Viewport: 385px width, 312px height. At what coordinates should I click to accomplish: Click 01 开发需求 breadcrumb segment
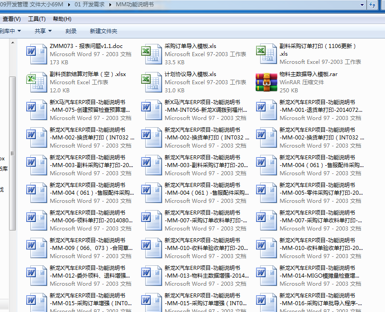[x=90, y=5]
